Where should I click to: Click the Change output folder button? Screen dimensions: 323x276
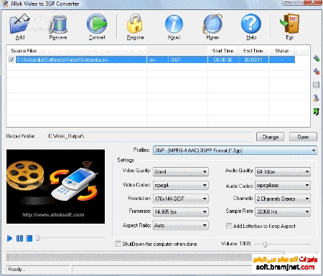pos(270,137)
